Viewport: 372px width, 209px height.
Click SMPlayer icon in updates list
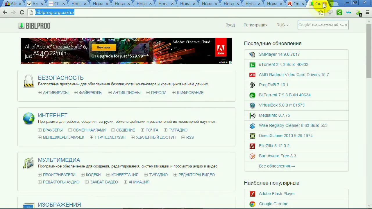252,54
